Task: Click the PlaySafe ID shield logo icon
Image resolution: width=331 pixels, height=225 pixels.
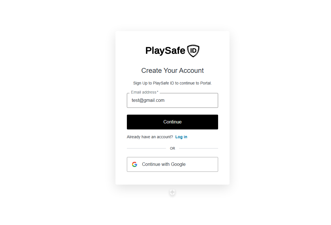Action: (x=193, y=51)
